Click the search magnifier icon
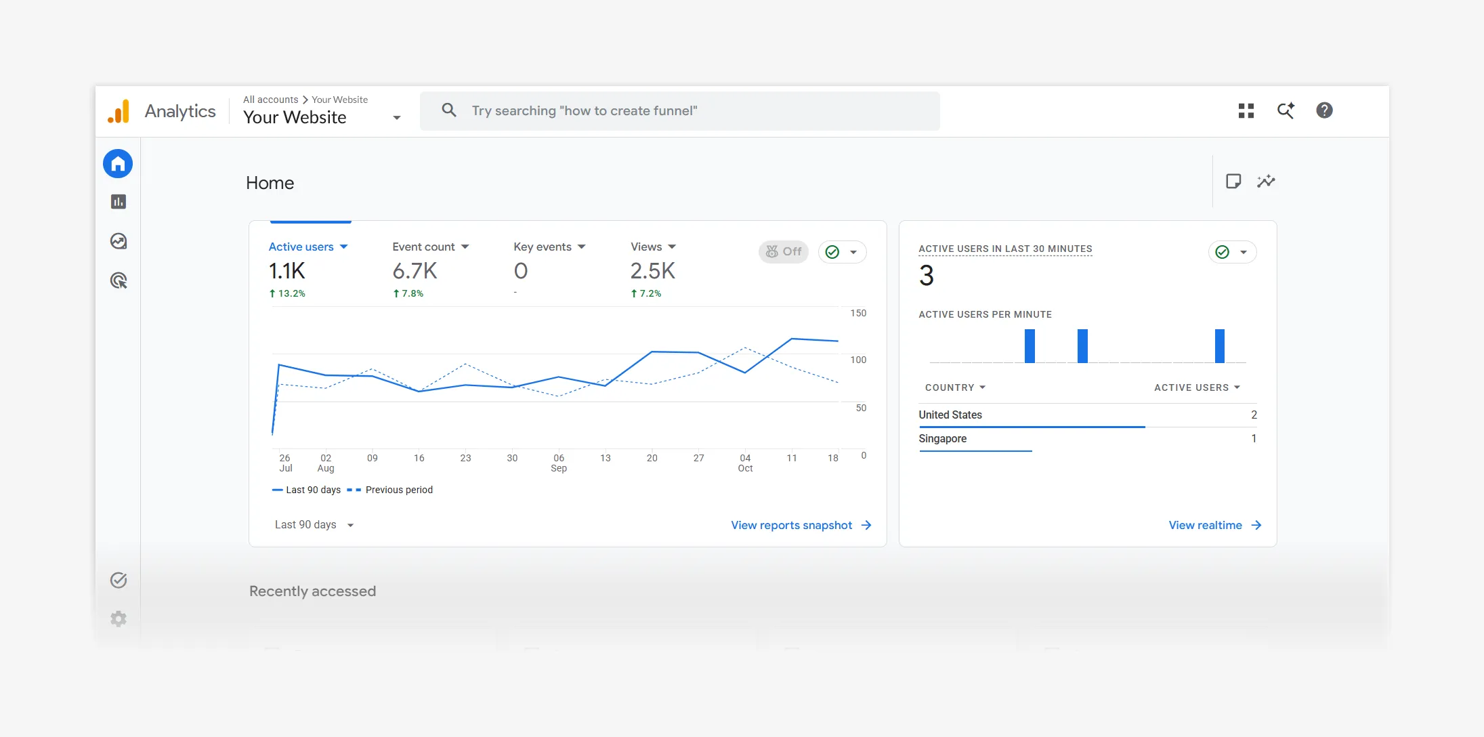The width and height of the screenshot is (1484, 737). [x=448, y=110]
